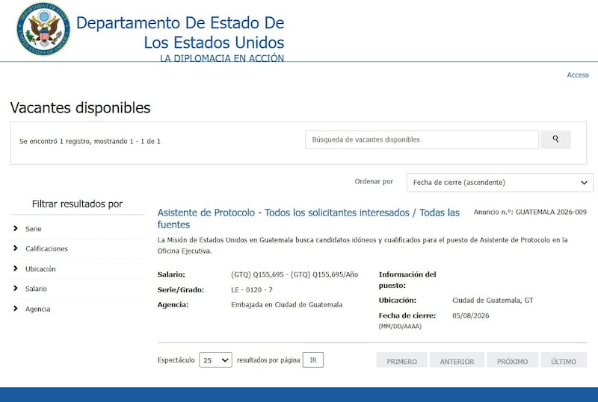The height and width of the screenshot is (402, 598).
Task: Expand the Salario filter section
Action: (35, 289)
